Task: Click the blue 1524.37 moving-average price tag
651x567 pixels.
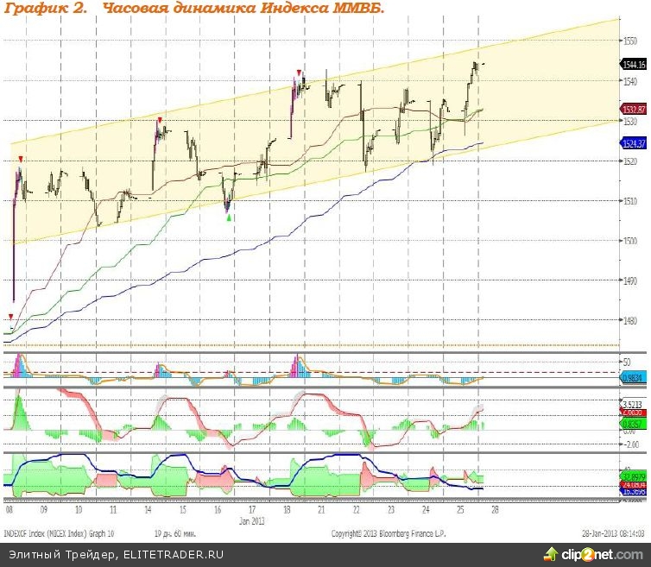Action: pyautogui.click(x=634, y=143)
